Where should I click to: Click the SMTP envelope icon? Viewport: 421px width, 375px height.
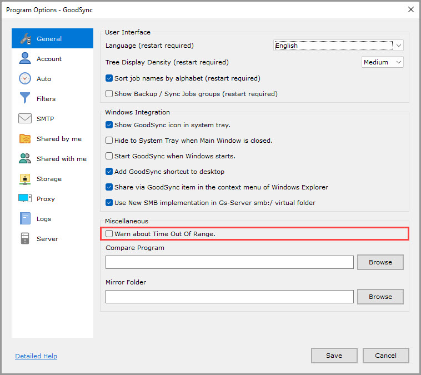click(25, 118)
